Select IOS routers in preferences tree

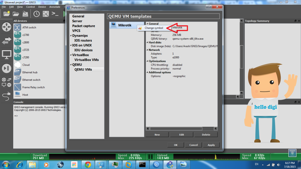pos(83,40)
